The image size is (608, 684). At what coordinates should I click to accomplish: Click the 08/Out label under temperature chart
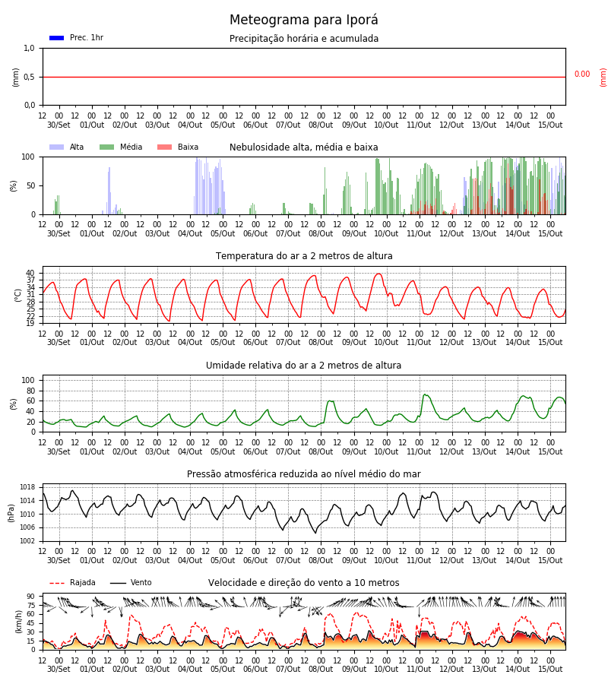click(x=321, y=343)
